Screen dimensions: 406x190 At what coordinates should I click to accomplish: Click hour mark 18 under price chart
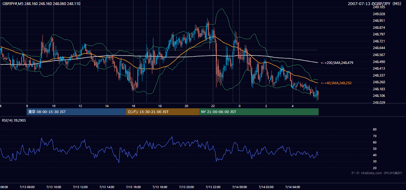coord(160,106)
